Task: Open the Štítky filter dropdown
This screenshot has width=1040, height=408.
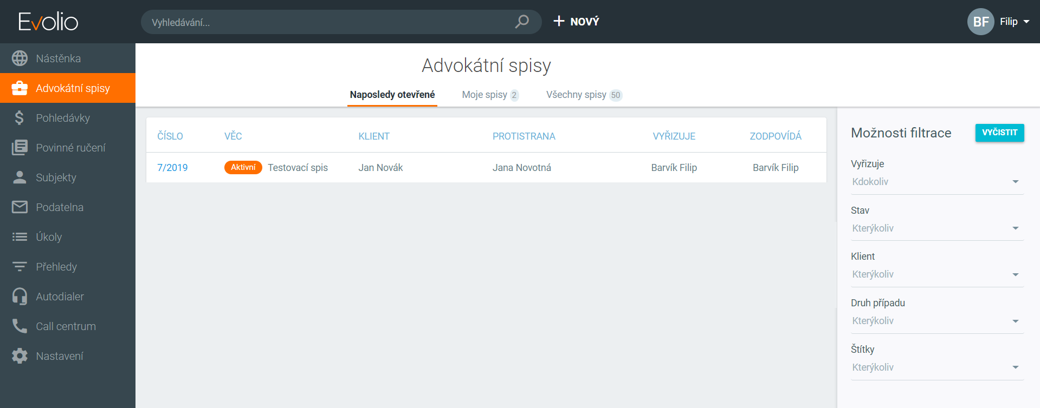Action: tap(936, 367)
